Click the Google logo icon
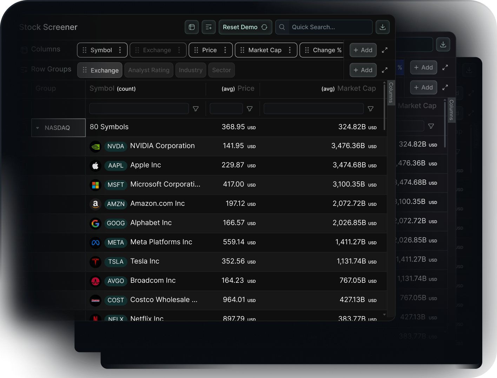 click(x=95, y=223)
